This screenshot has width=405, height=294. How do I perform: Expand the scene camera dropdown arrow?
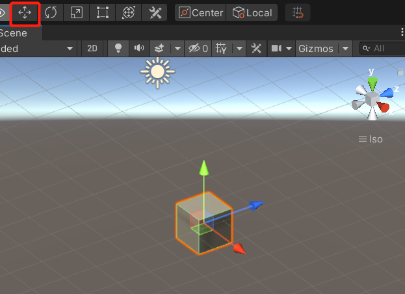coord(289,48)
